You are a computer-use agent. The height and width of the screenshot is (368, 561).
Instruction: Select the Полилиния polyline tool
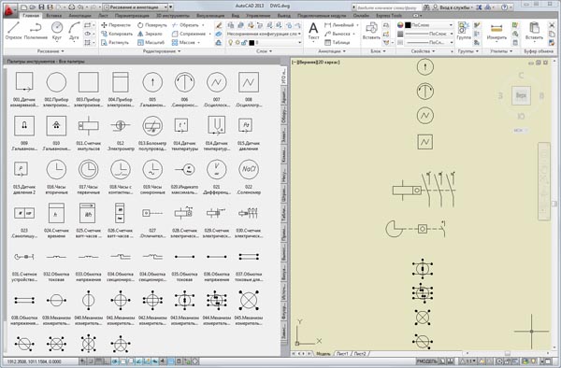(36, 31)
